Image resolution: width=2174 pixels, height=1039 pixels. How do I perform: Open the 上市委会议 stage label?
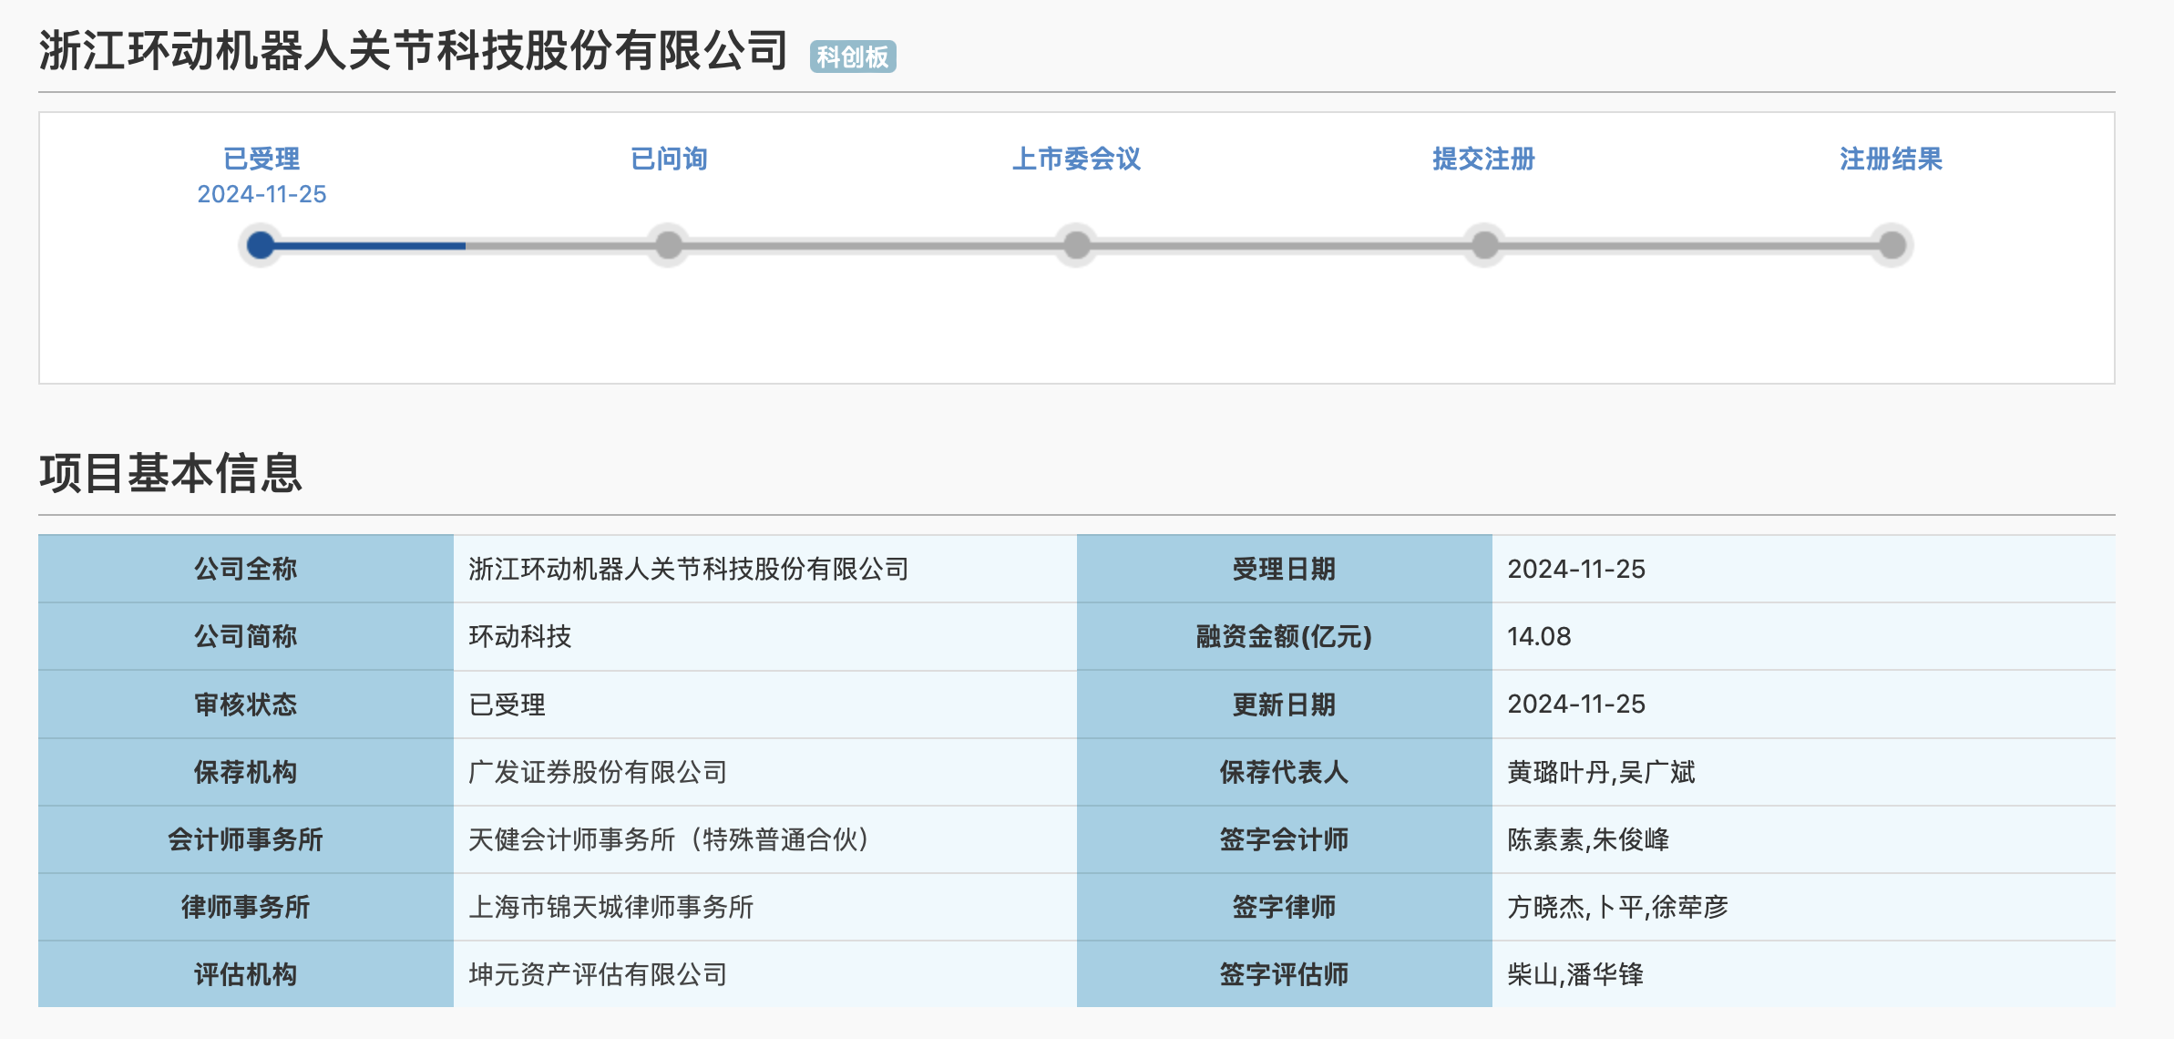1076,159
